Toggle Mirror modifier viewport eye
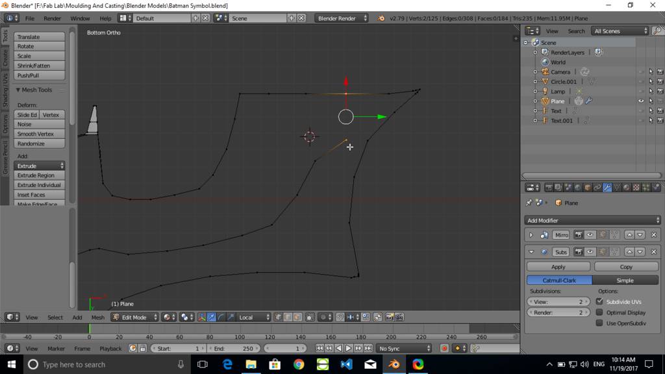Image resolution: width=665 pixels, height=374 pixels. click(590, 235)
